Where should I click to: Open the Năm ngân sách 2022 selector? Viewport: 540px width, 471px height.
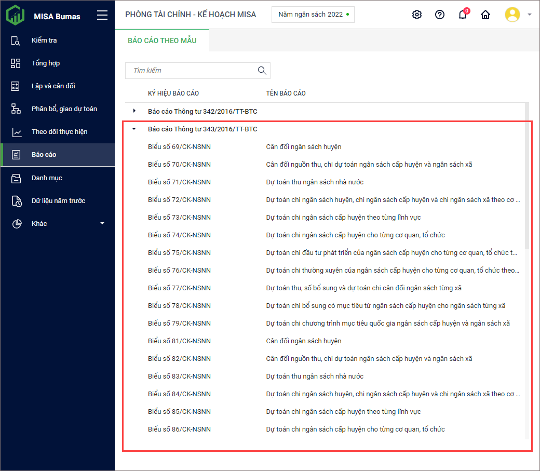pyautogui.click(x=313, y=15)
